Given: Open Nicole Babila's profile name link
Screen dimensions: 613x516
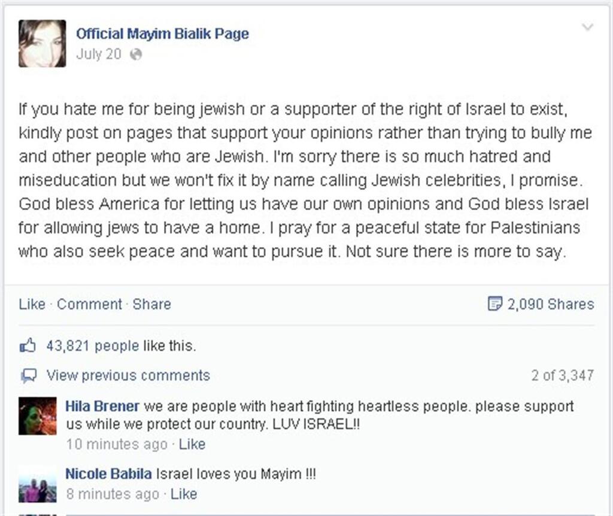Looking at the screenshot, I should click(109, 473).
